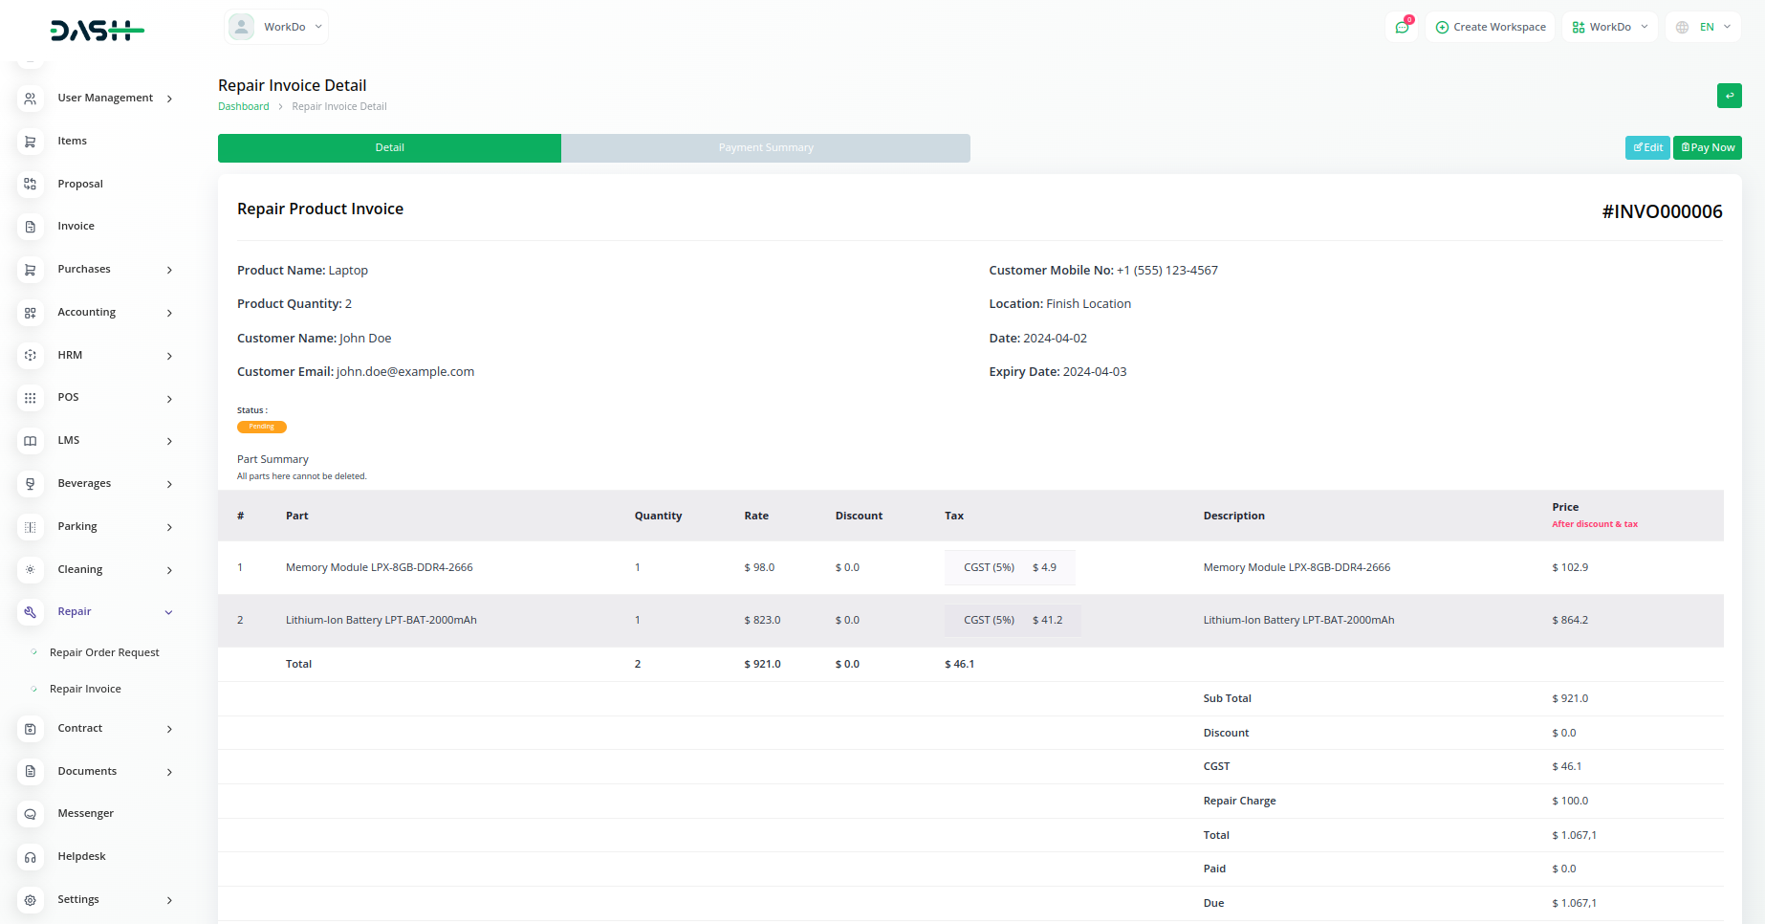
Task: Open Repair Order Request submenu item
Action: (x=104, y=652)
